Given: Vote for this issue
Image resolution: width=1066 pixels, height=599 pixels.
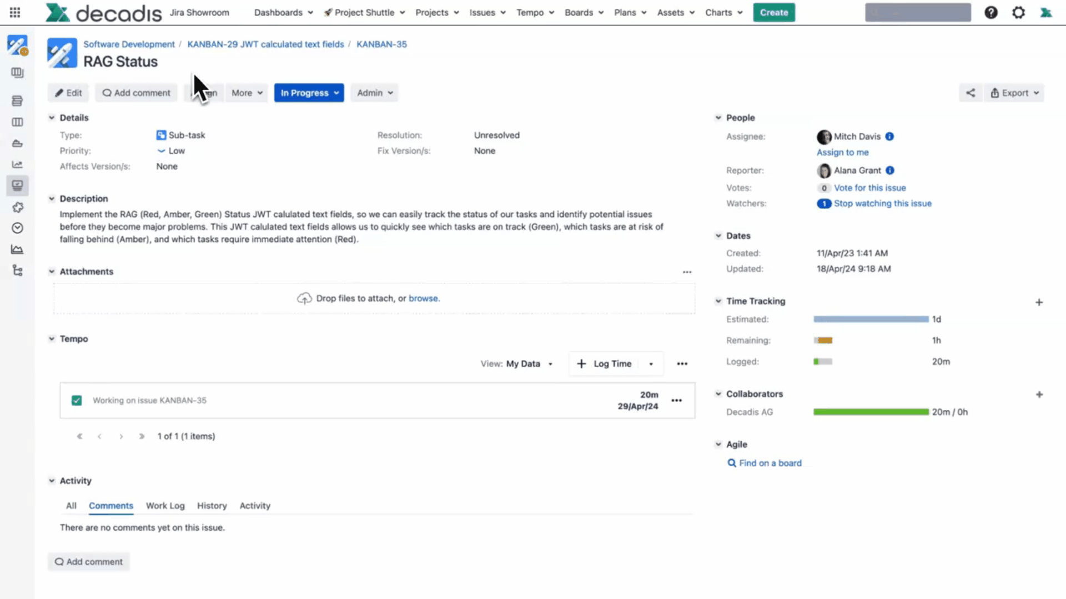Looking at the screenshot, I should click(x=869, y=188).
